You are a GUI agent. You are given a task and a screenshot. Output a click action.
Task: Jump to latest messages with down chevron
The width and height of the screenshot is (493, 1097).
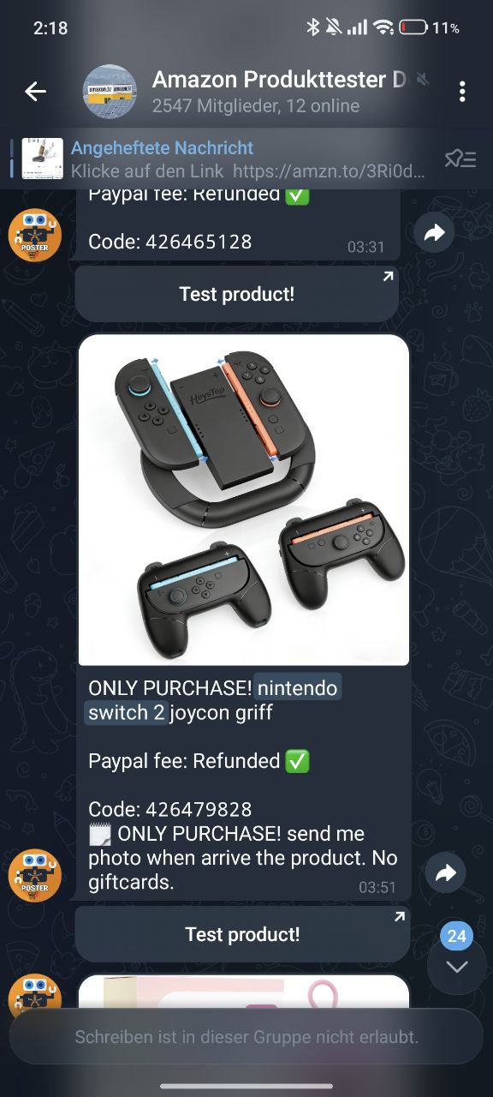(x=457, y=967)
